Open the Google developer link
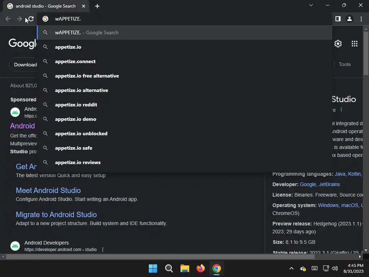This screenshot has height=277, width=369. point(308,184)
